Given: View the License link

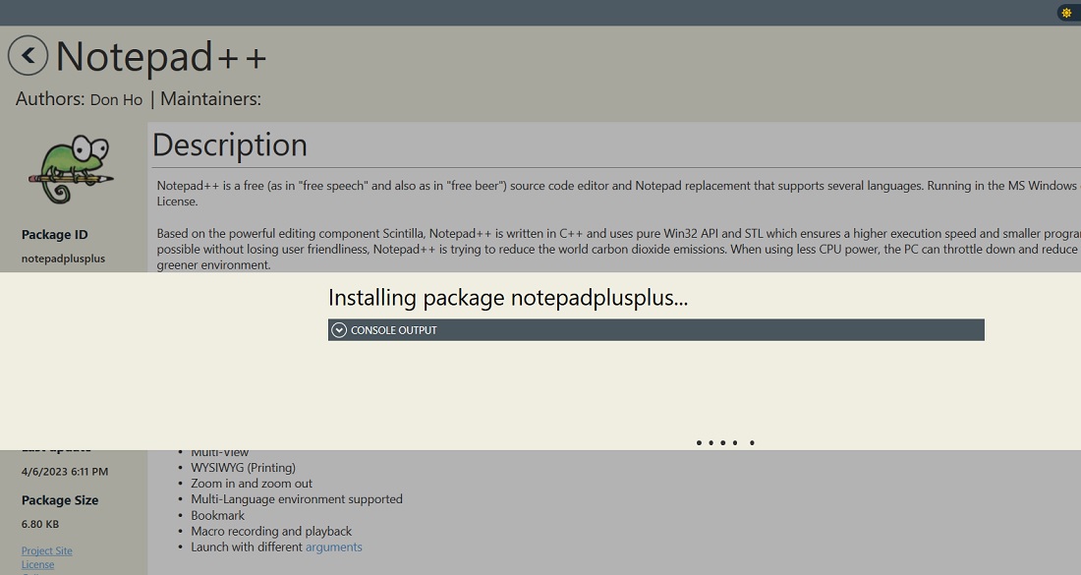Looking at the screenshot, I should tap(37, 564).
